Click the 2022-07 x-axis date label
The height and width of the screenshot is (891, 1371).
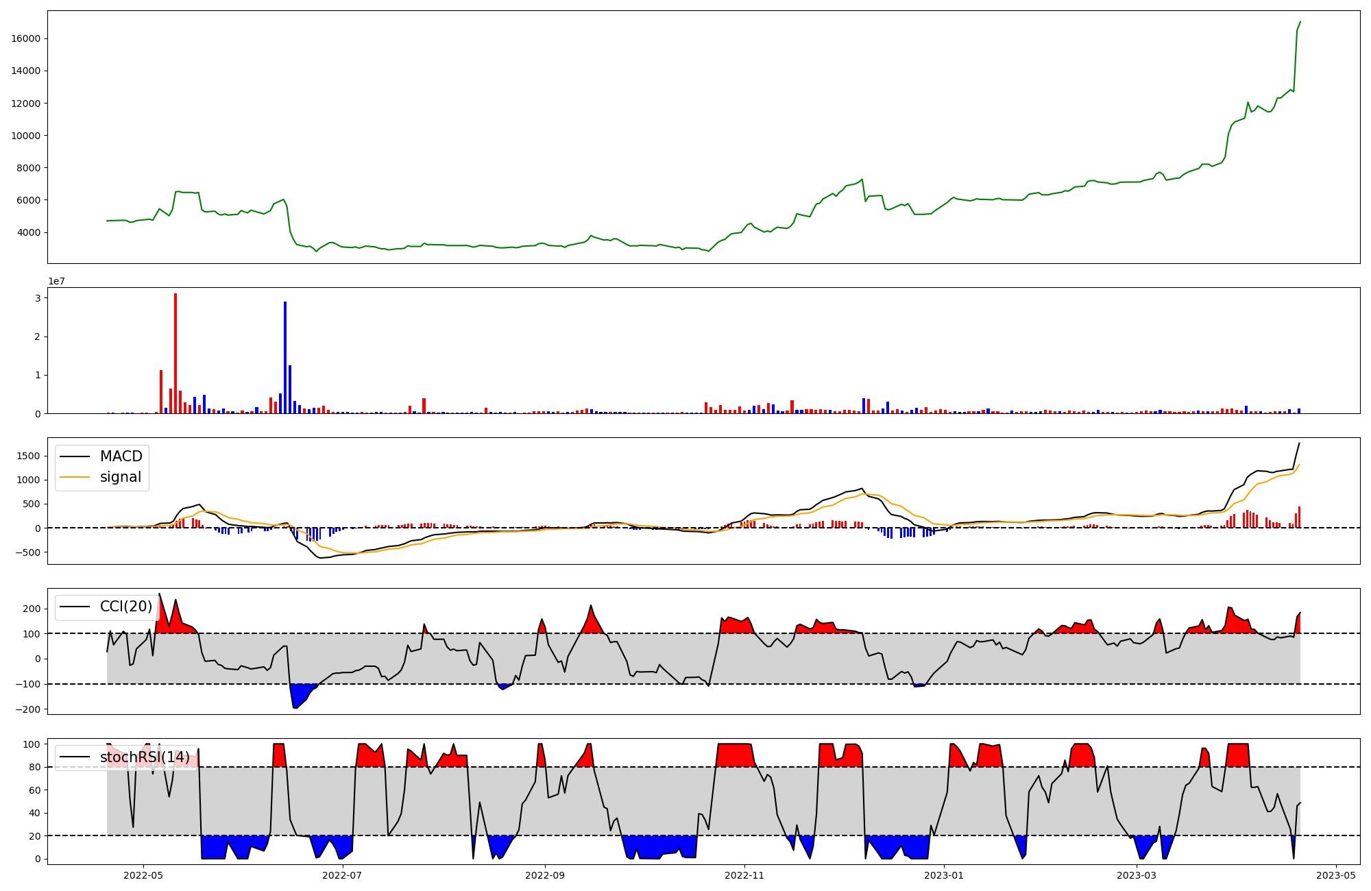[x=341, y=875]
